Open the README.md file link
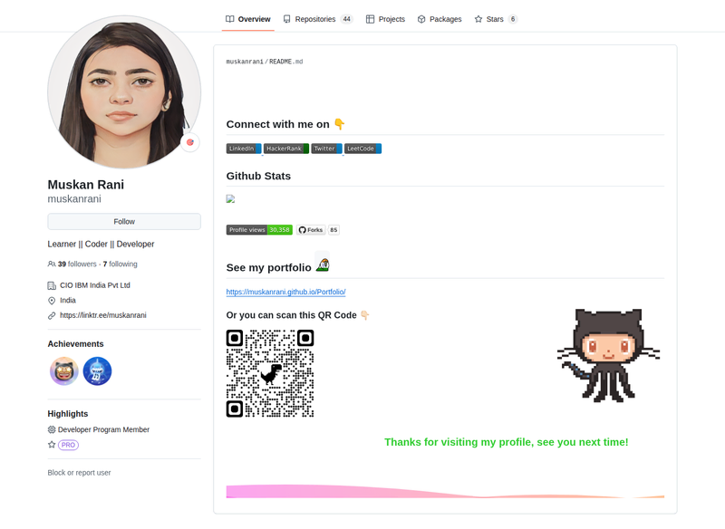This screenshot has height=529, width=725. tap(286, 62)
